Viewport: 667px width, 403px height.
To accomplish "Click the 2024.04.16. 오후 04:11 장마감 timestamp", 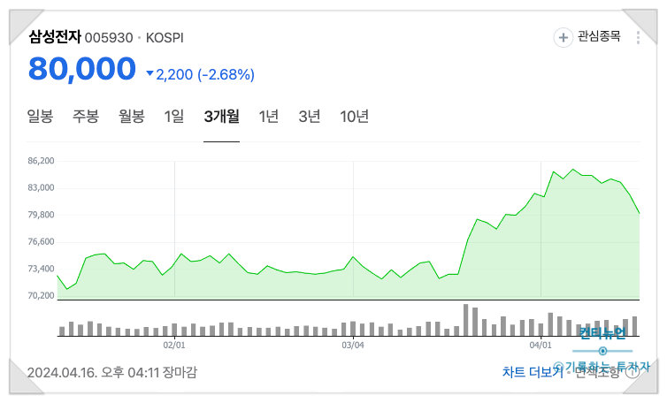I will [112, 372].
